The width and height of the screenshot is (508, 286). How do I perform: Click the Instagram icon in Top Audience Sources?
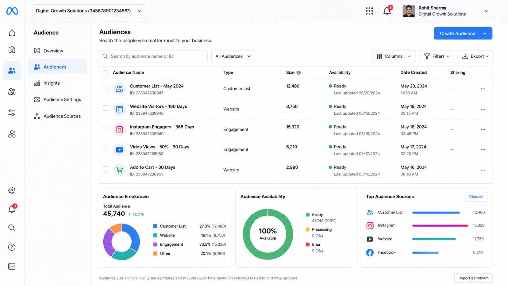pos(370,226)
